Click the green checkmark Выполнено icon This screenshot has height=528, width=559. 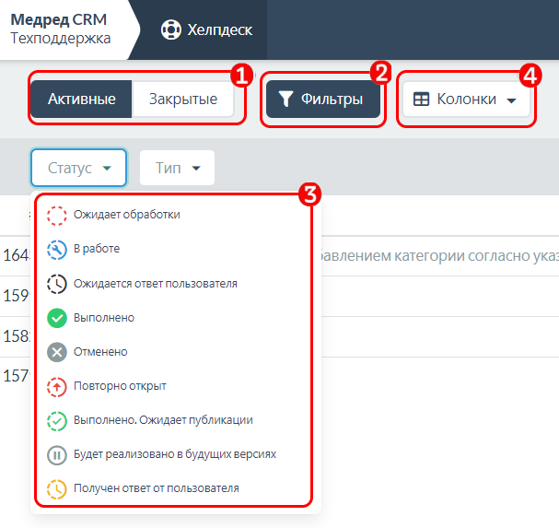click(57, 318)
